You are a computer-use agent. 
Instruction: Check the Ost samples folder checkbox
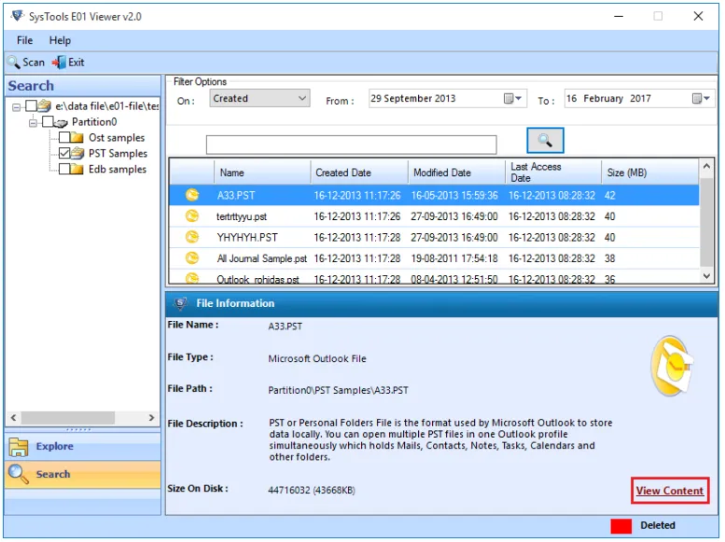(65, 138)
